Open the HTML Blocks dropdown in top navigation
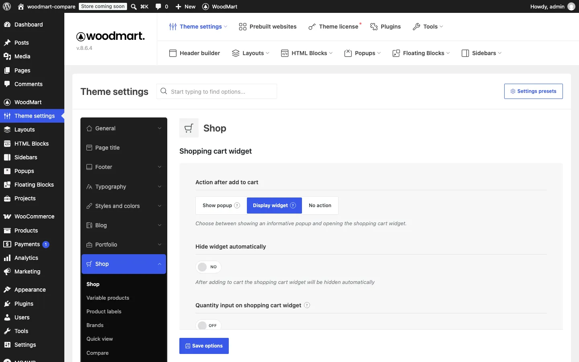 pyautogui.click(x=307, y=53)
